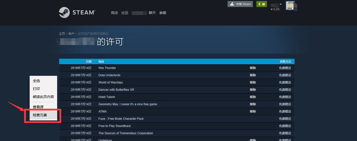Click the 主页 breadcrumb link
Image resolution: width=357 pixels, height=141 pixels.
[x=62, y=34]
